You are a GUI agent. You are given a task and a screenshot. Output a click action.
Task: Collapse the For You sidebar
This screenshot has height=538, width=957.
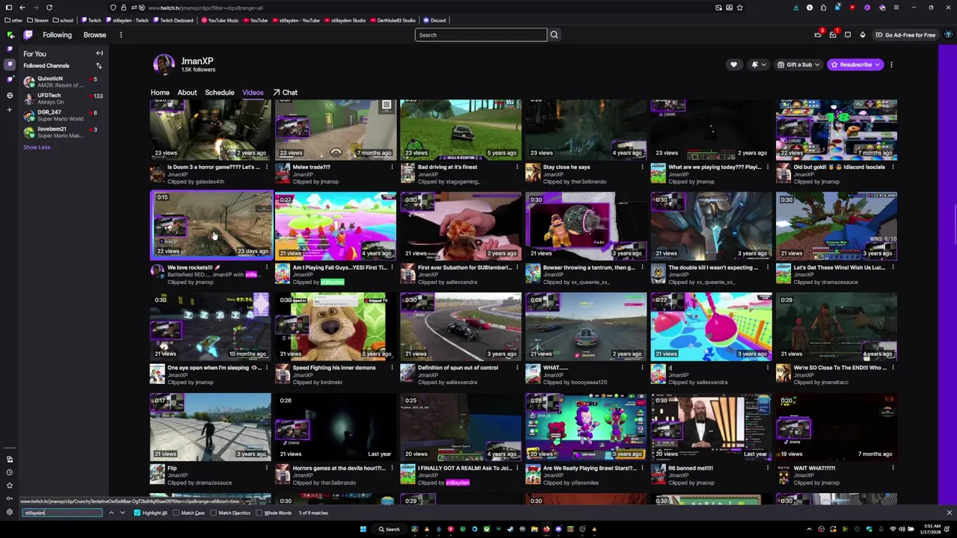[x=99, y=54]
